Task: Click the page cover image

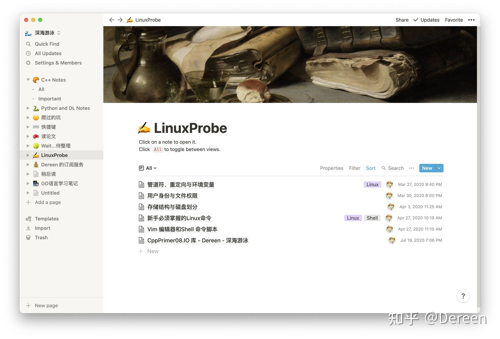Action: [x=290, y=65]
